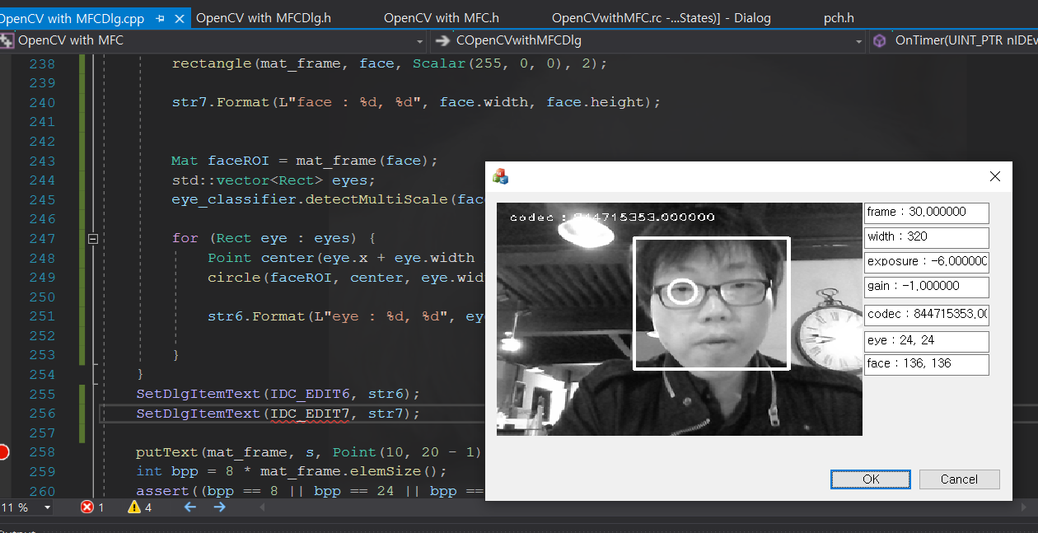Screen dimensions: 1038x533
Task: Switch to the OpenCV with MFC.h tab
Action: point(441,17)
